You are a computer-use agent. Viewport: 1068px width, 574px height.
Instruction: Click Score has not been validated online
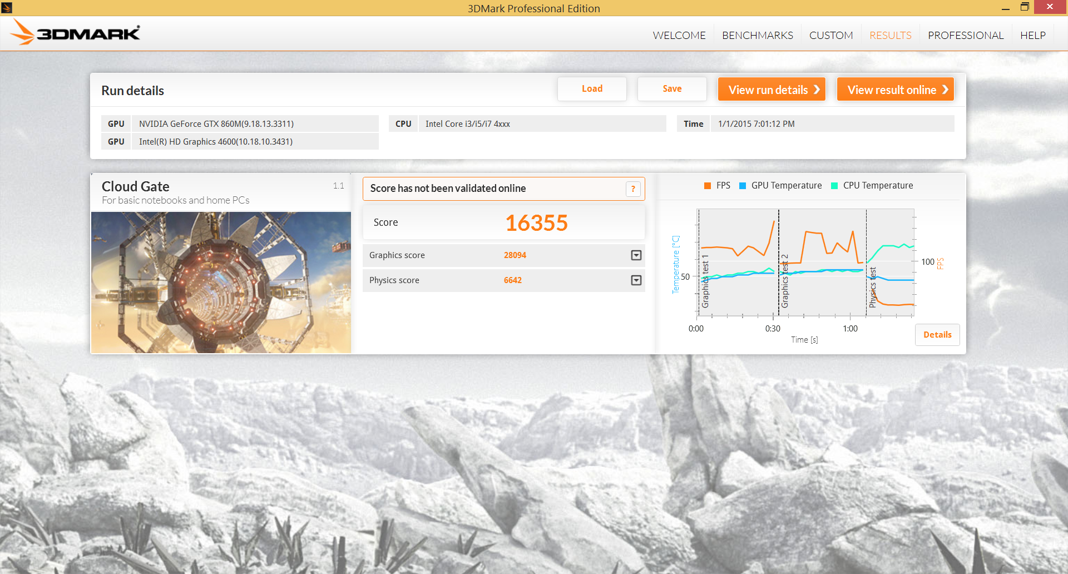tap(448, 189)
